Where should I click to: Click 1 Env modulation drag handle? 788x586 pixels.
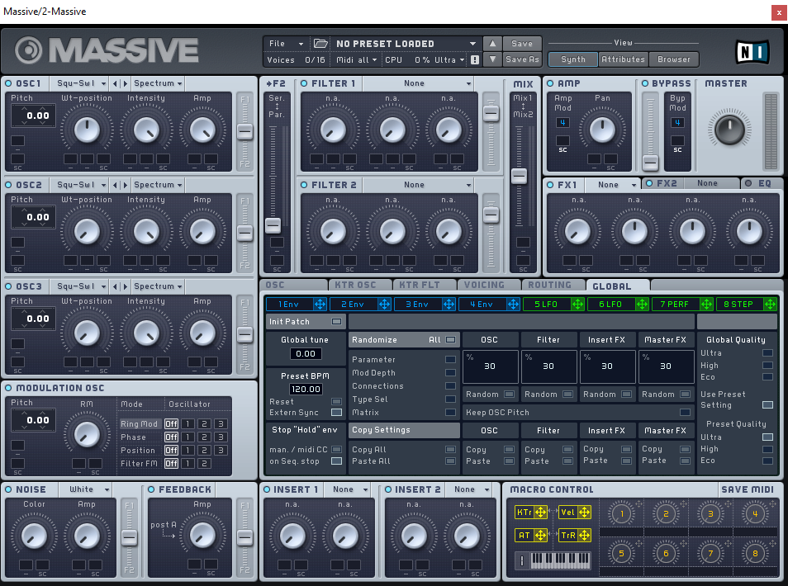click(x=320, y=304)
